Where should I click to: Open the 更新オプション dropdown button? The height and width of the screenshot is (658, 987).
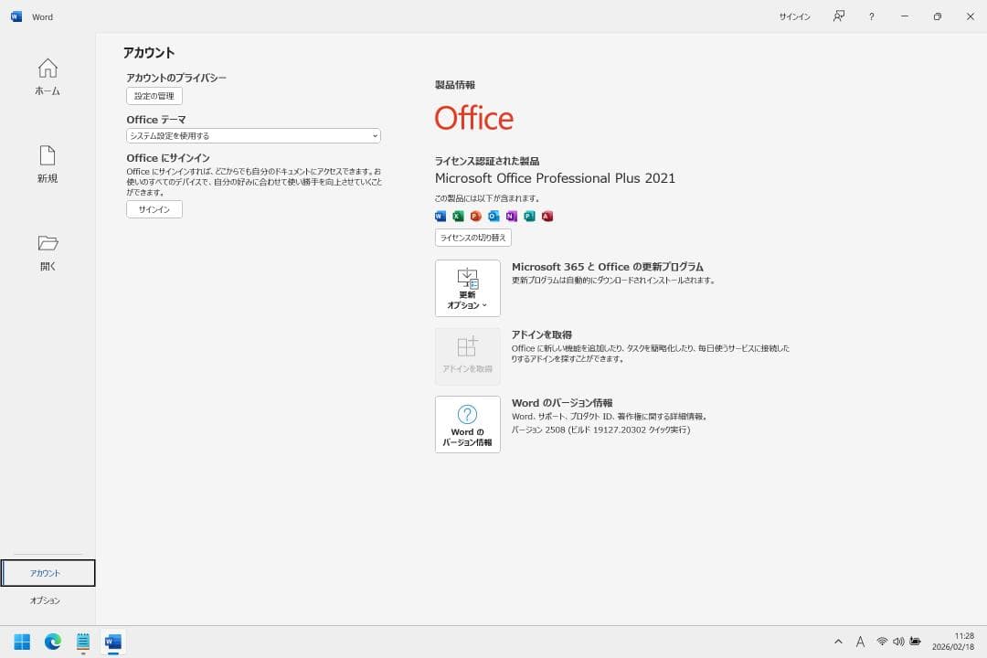pos(468,289)
